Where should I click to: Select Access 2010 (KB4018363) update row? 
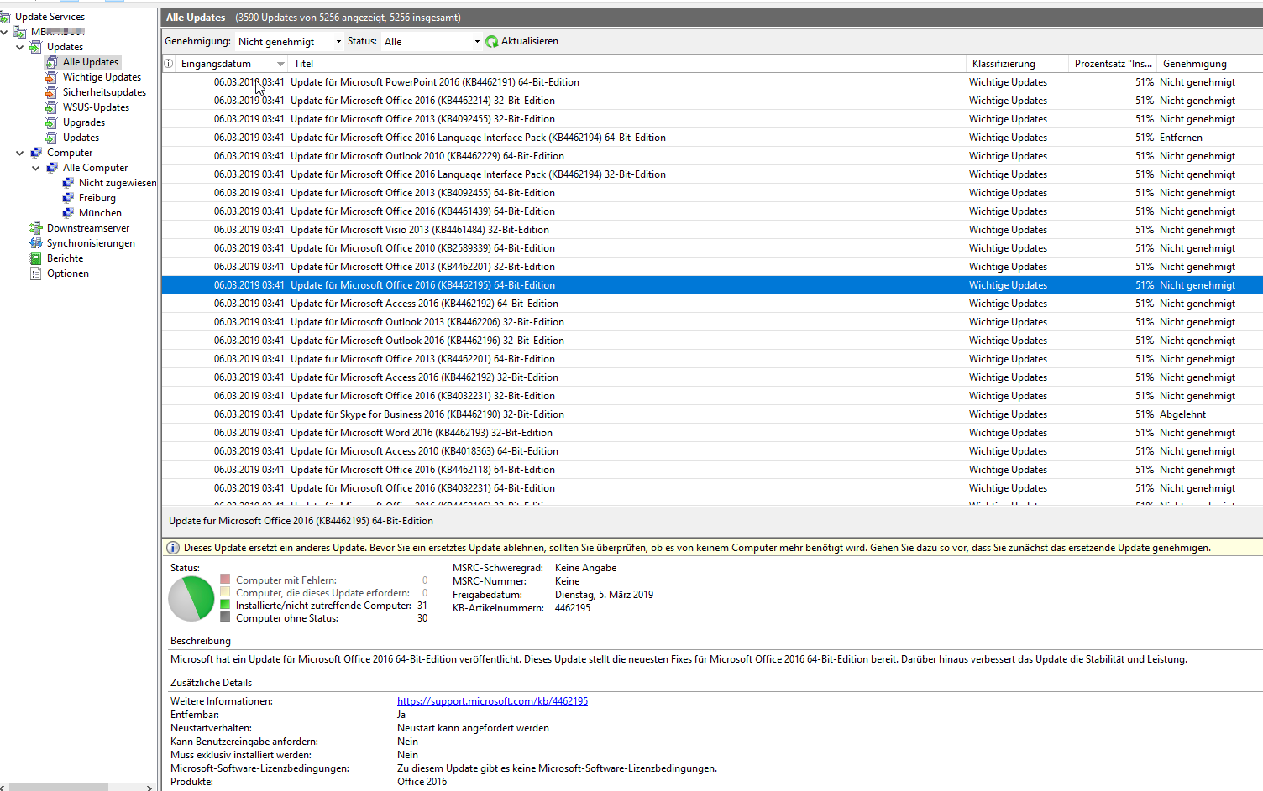tap(712, 451)
